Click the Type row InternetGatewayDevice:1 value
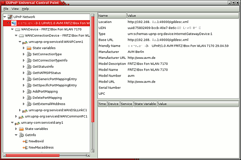Screen dimensions: 241x160 coord(170,34)
